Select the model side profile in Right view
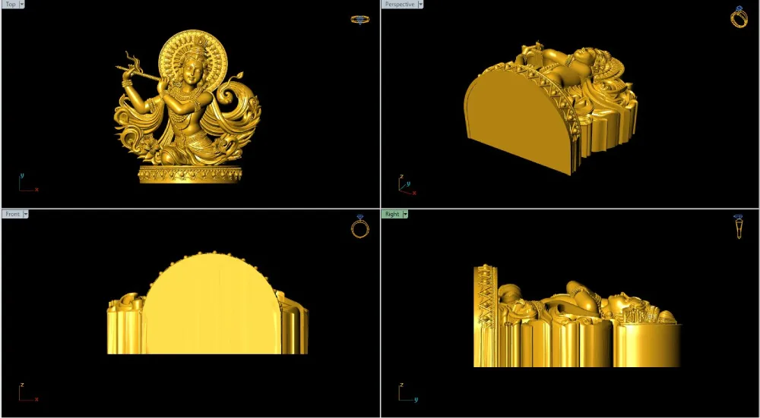 click(578, 316)
